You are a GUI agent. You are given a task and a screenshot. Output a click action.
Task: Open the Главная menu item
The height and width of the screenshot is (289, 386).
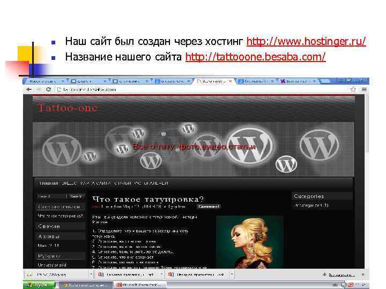coord(48,184)
